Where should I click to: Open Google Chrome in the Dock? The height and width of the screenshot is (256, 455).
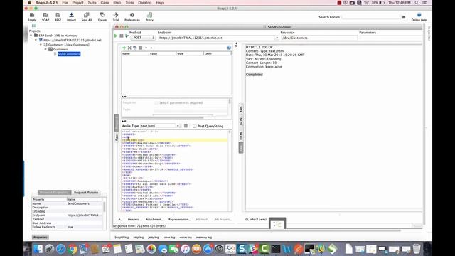point(73,249)
